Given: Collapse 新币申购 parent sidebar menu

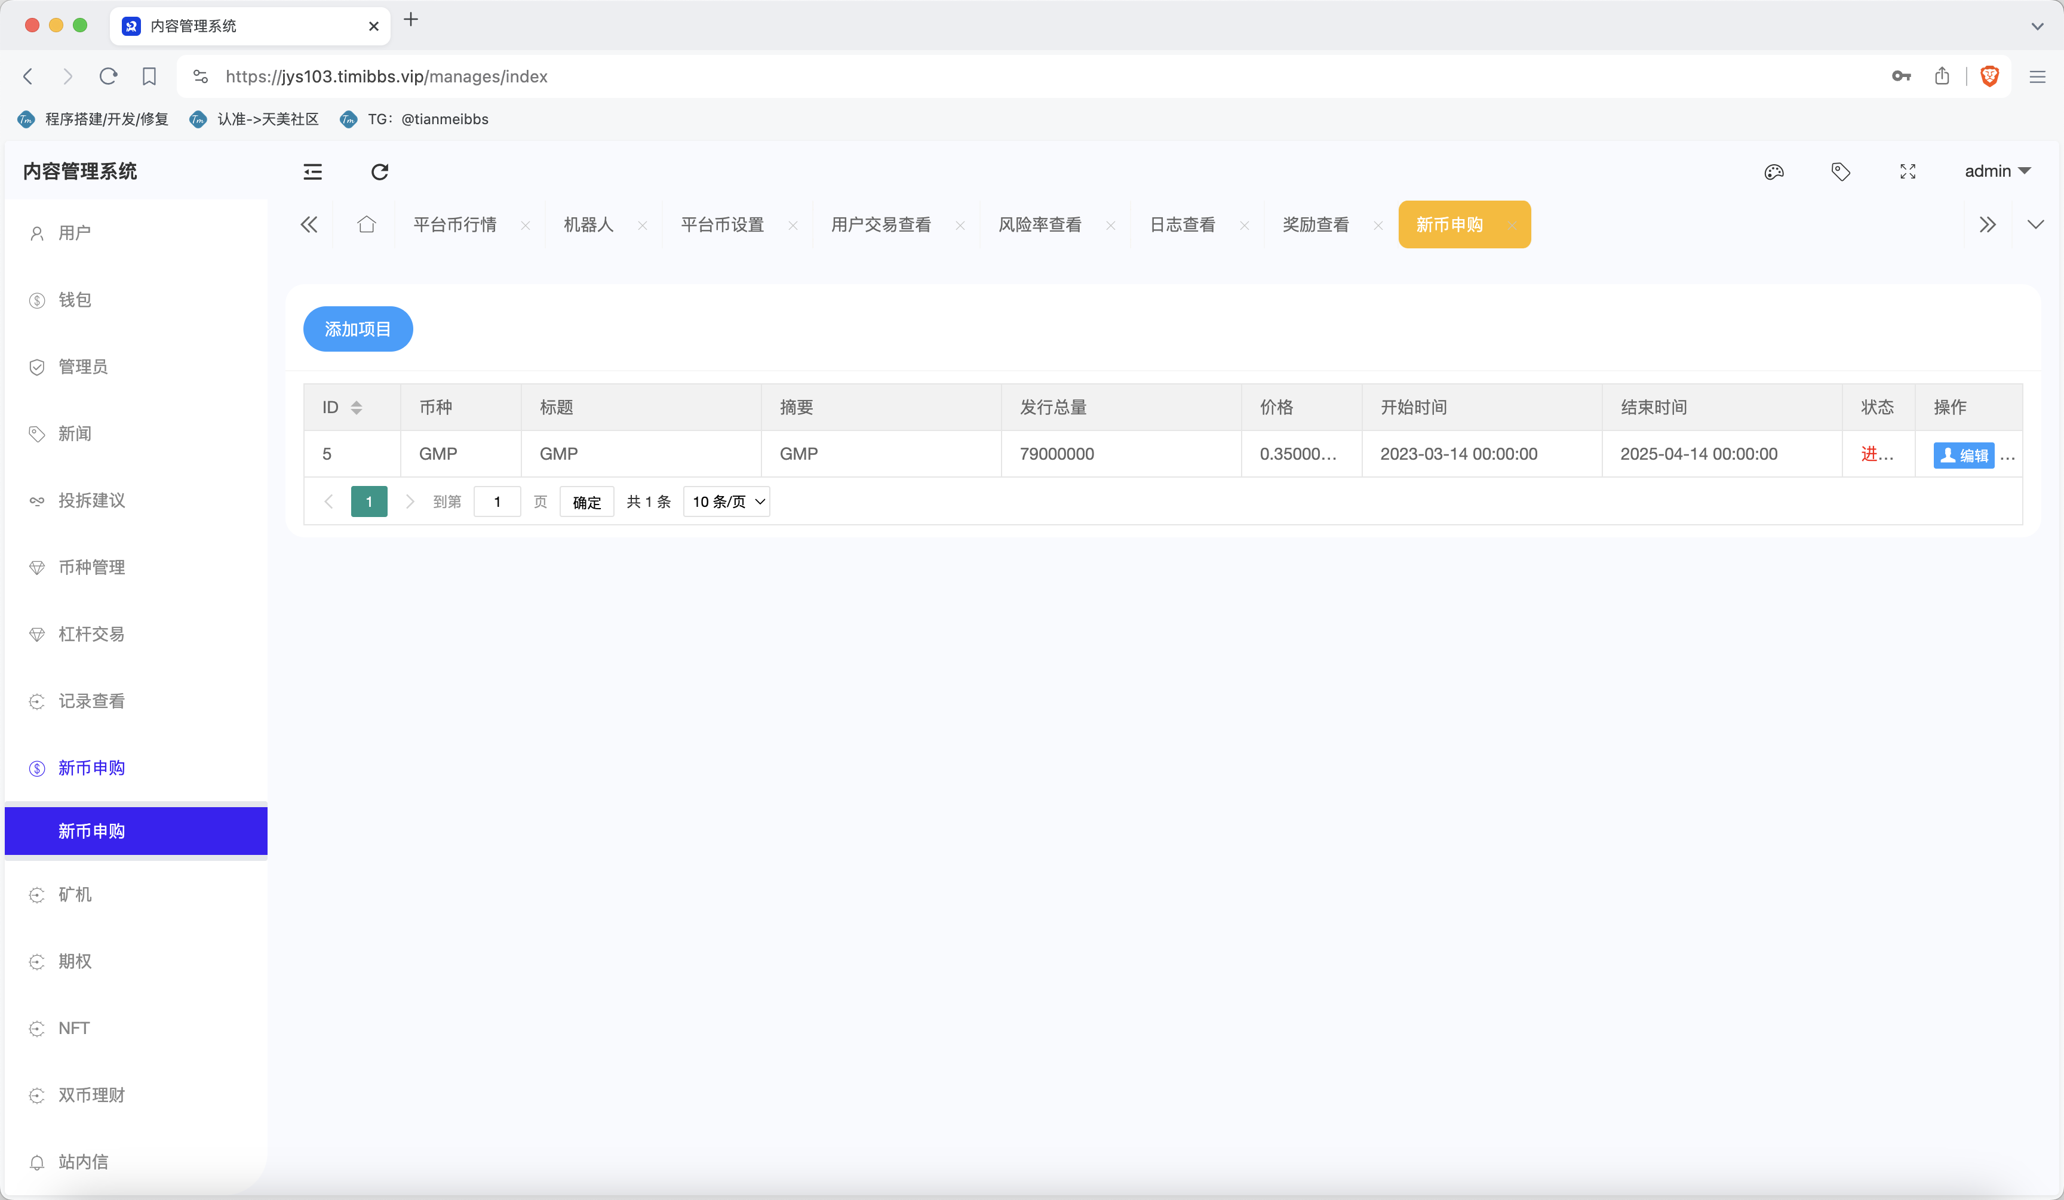Looking at the screenshot, I should click(x=136, y=768).
